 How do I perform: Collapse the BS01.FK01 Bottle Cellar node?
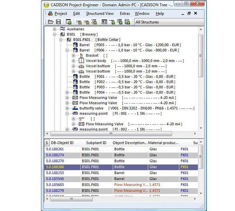[x=60, y=40]
